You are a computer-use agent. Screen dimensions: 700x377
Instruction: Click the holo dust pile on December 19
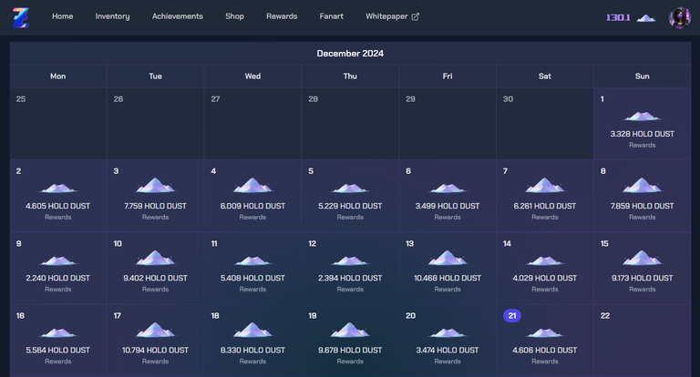tap(350, 330)
